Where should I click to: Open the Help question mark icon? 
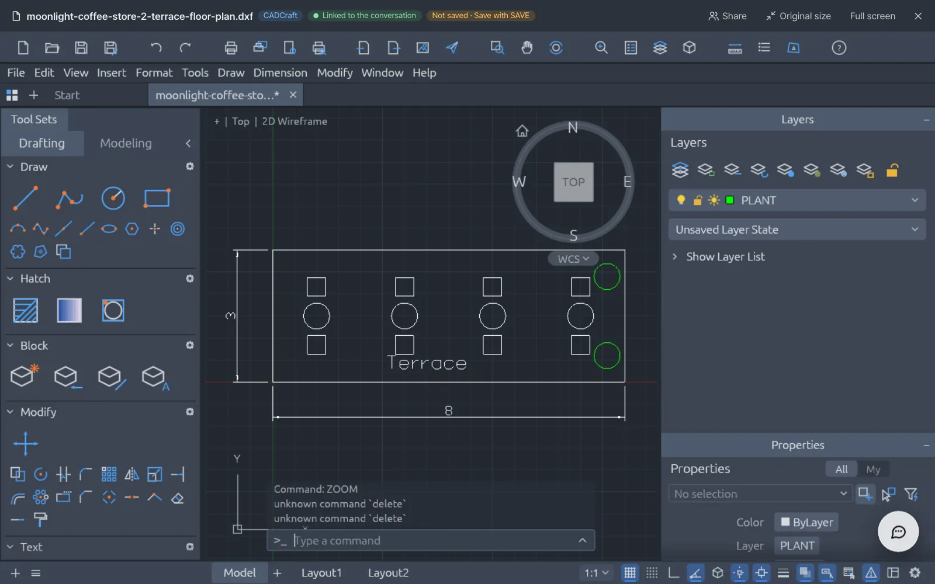(x=839, y=48)
